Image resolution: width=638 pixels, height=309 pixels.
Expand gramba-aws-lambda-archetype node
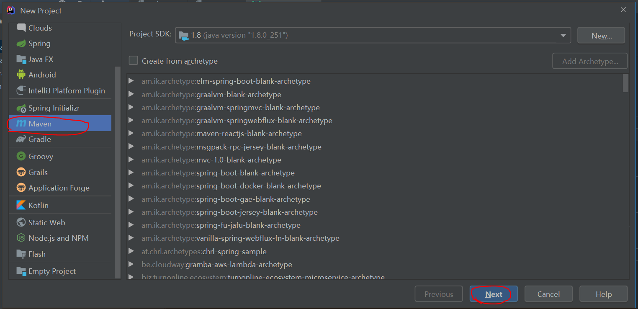[131, 264]
